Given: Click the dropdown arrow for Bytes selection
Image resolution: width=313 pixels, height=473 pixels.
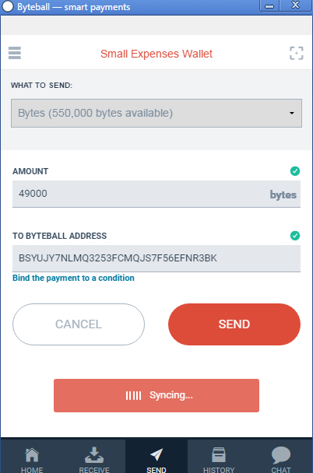Looking at the screenshot, I should 291,113.
